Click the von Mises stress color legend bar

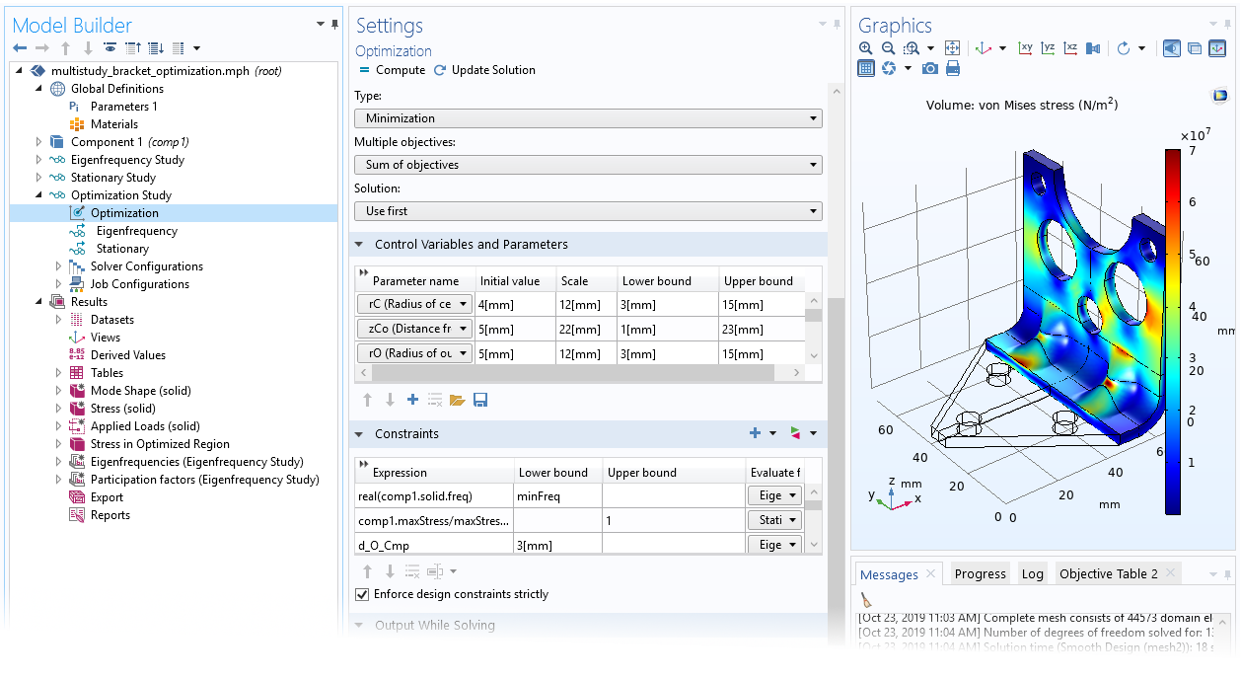(1172, 331)
